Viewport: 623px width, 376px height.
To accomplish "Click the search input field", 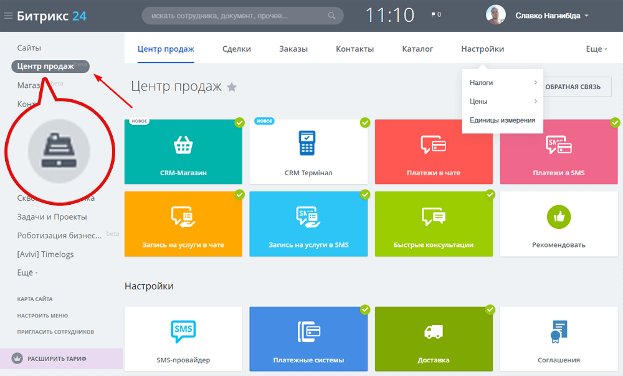I will tap(242, 16).
